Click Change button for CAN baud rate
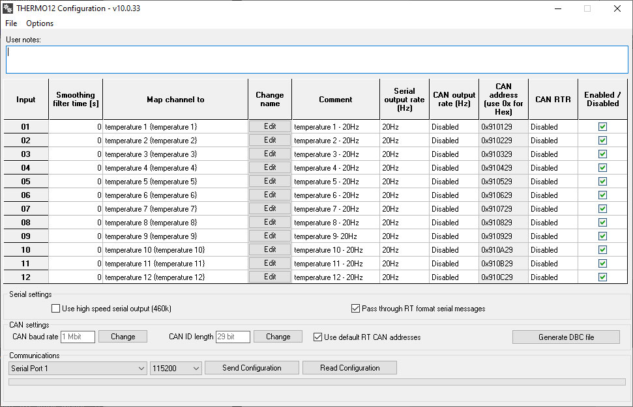 123,337
